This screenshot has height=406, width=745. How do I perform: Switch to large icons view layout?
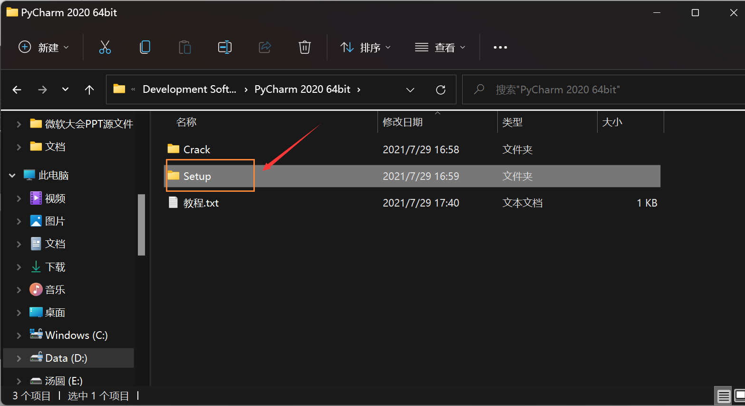click(740, 396)
